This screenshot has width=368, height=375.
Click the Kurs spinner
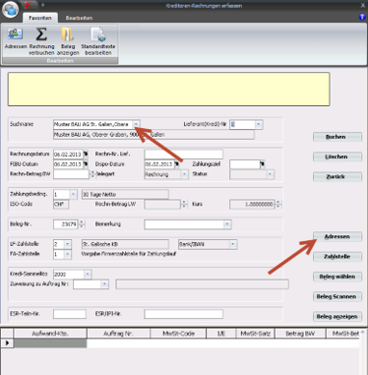coord(278,204)
